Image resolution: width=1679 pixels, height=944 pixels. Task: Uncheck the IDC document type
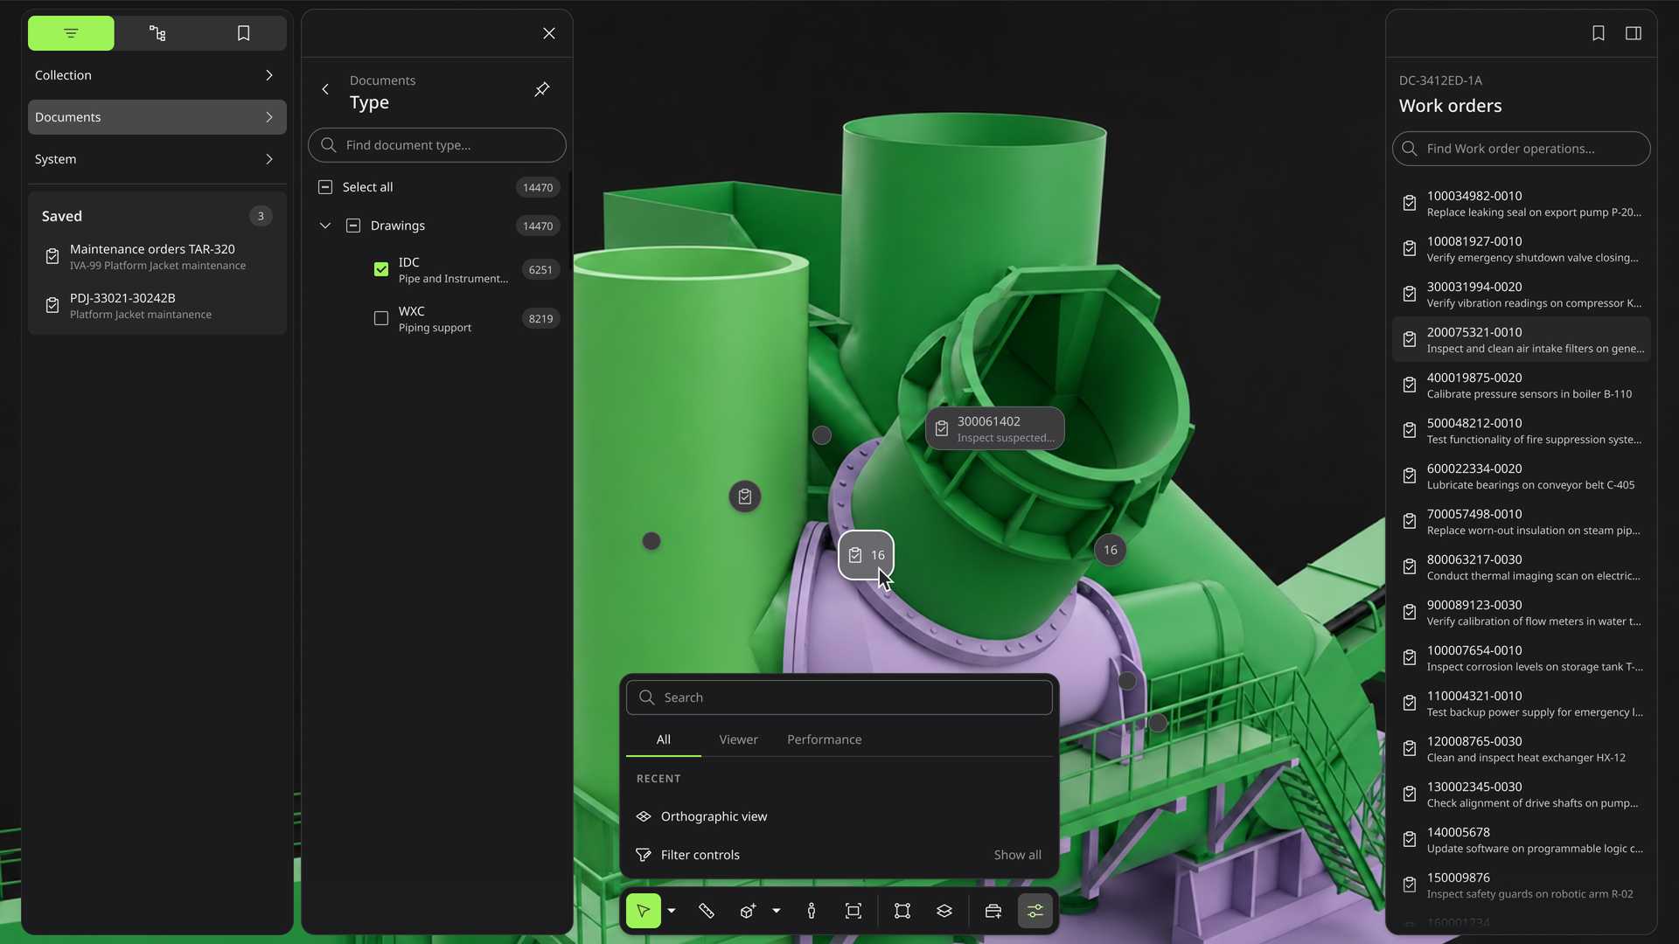tap(381, 269)
